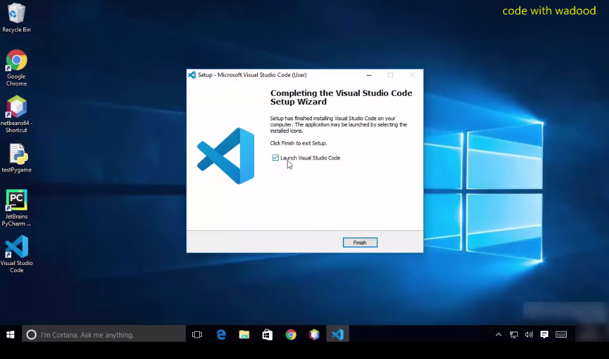Open Google Chrome from the taskbar

pyautogui.click(x=291, y=335)
